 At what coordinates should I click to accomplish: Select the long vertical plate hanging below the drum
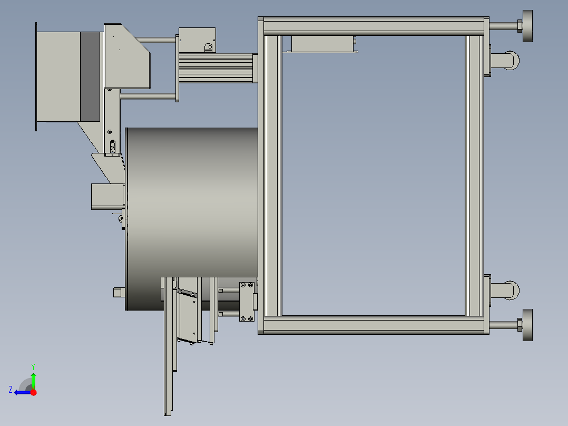point(168,346)
